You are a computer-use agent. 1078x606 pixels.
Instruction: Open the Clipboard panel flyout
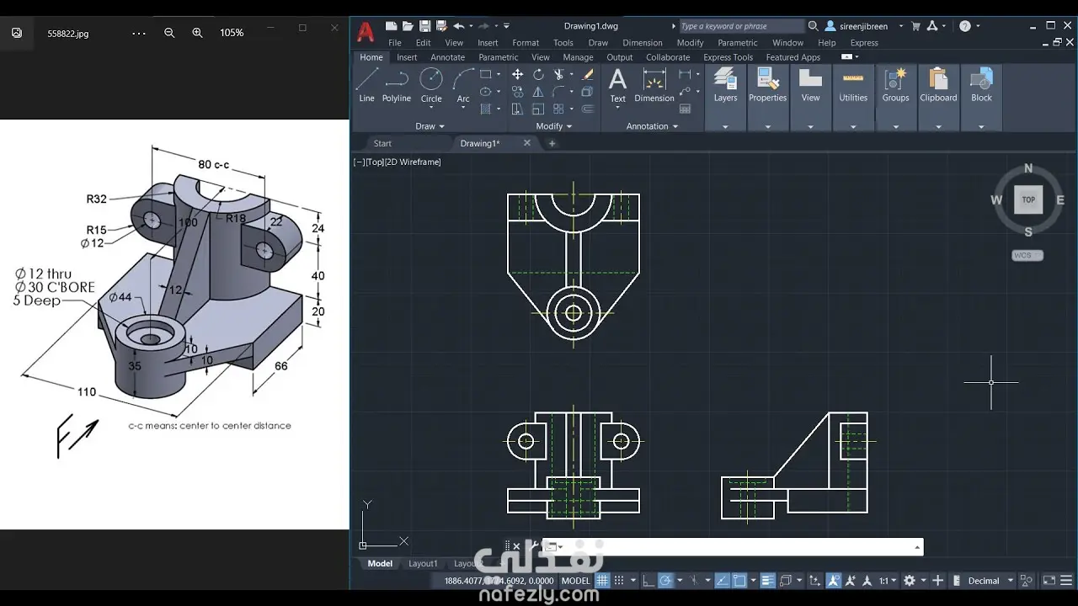[938, 126]
